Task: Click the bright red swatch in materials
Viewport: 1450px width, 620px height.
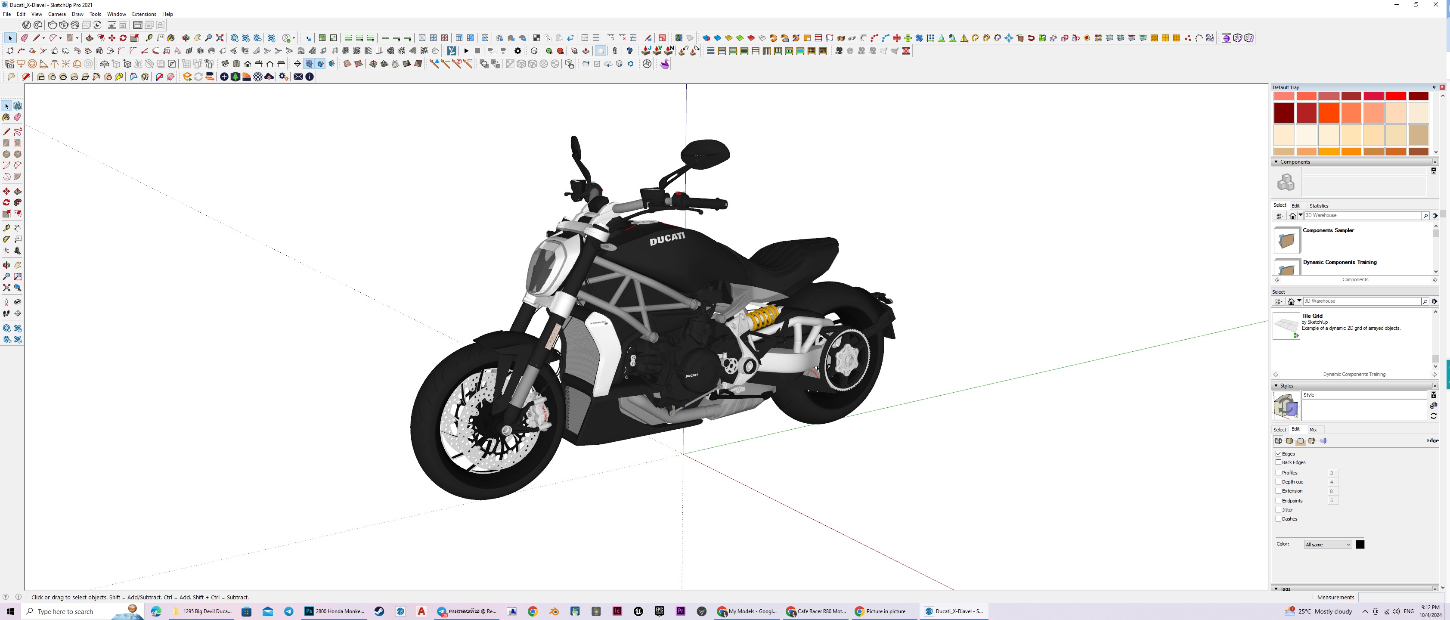Action: (x=1396, y=96)
